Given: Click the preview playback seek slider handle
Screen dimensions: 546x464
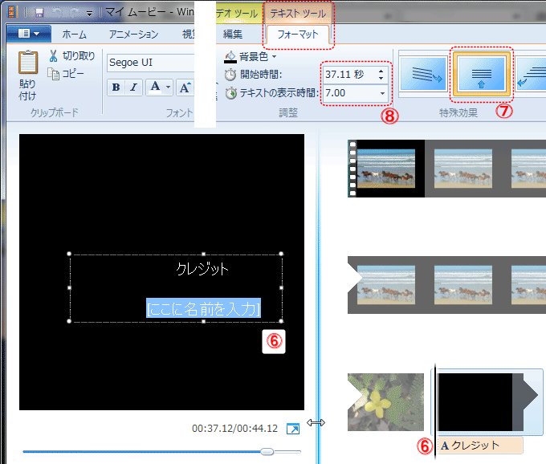Looking at the screenshot, I should tap(267, 452).
